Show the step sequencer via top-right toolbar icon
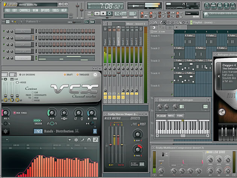This screenshot has width=237, height=178. tap(213, 6)
